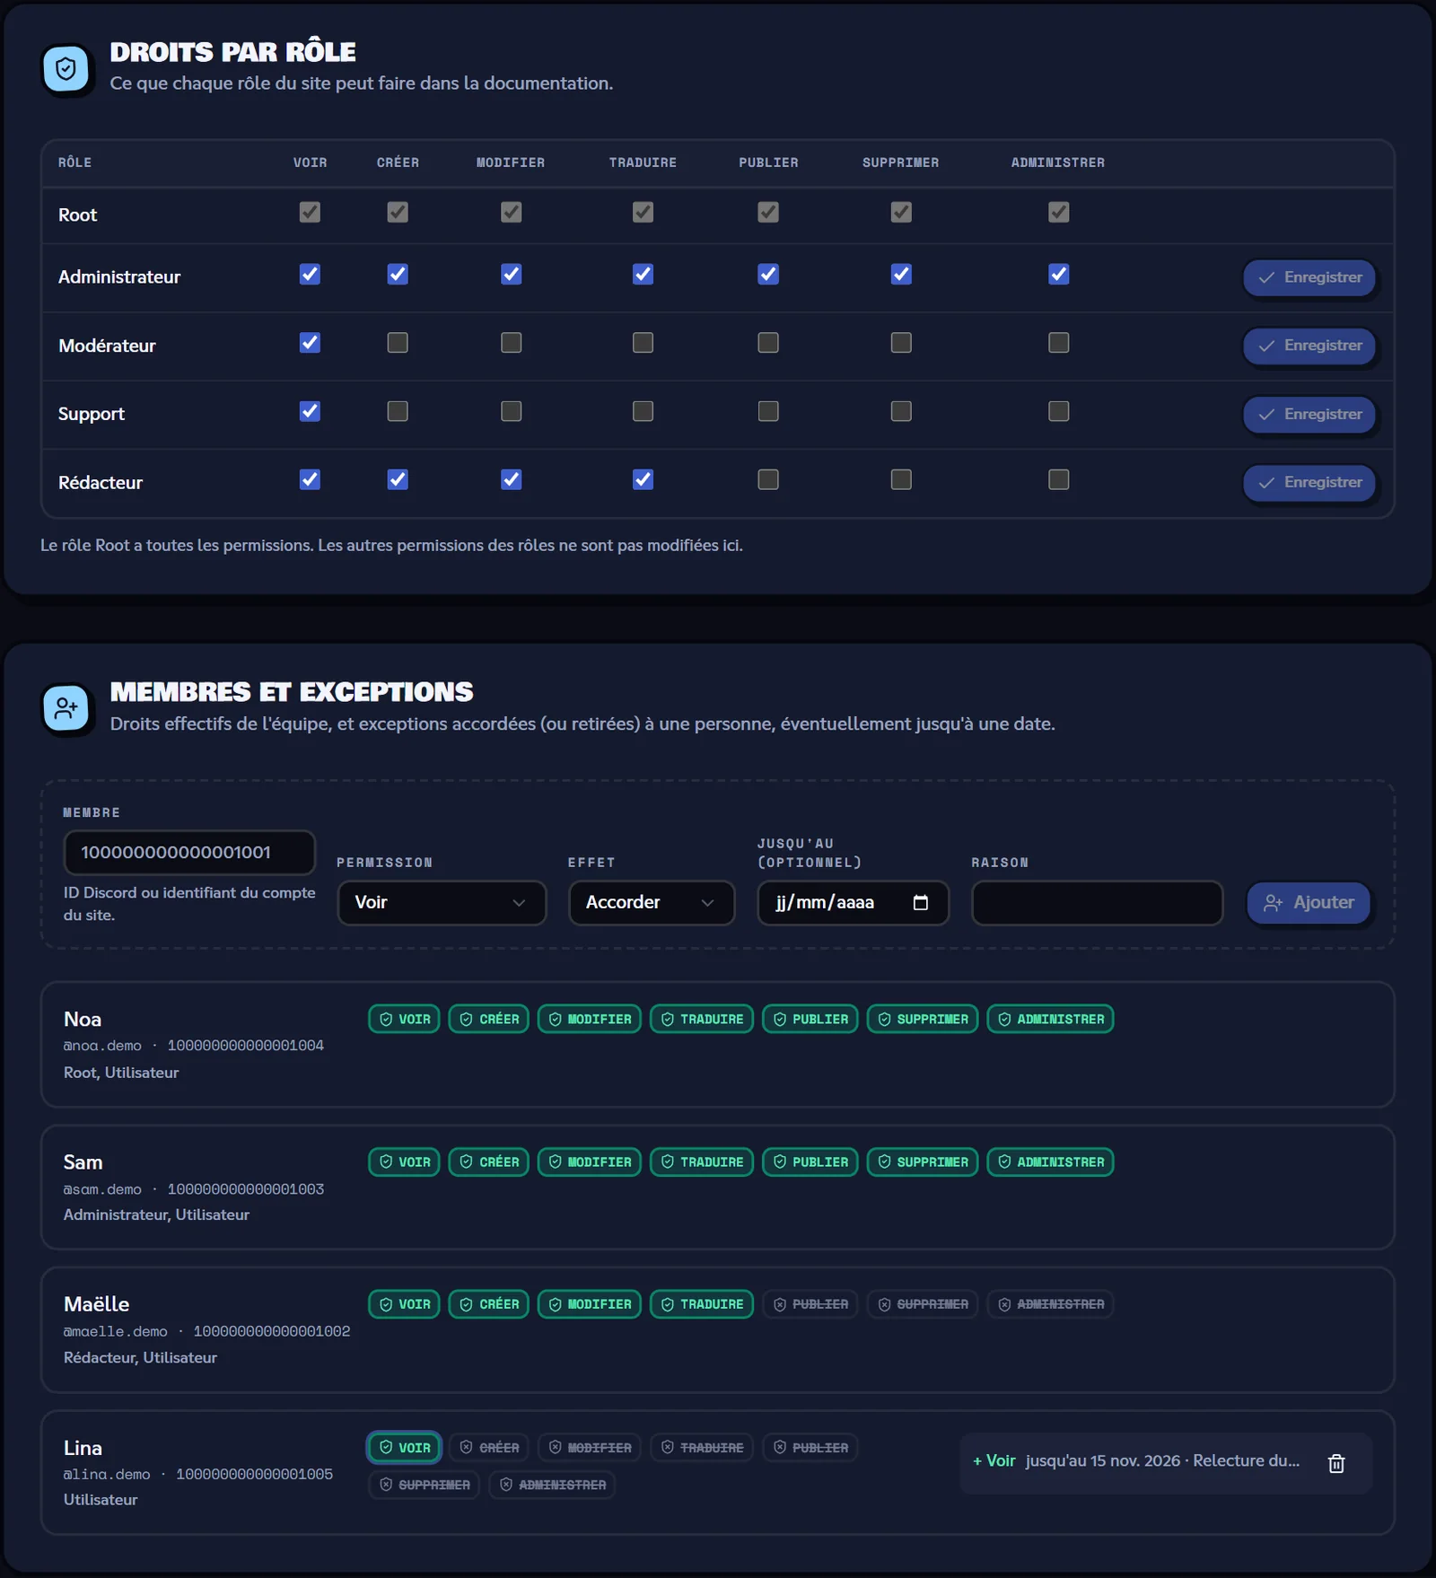Enable Créer for the Modérateur role
This screenshot has width=1436, height=1578.
[398, 343]
